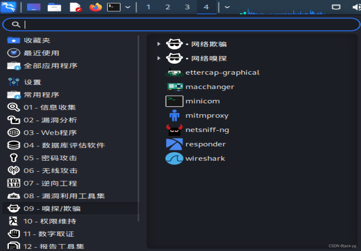Click the ettercap spider icon

click(174, 72)
